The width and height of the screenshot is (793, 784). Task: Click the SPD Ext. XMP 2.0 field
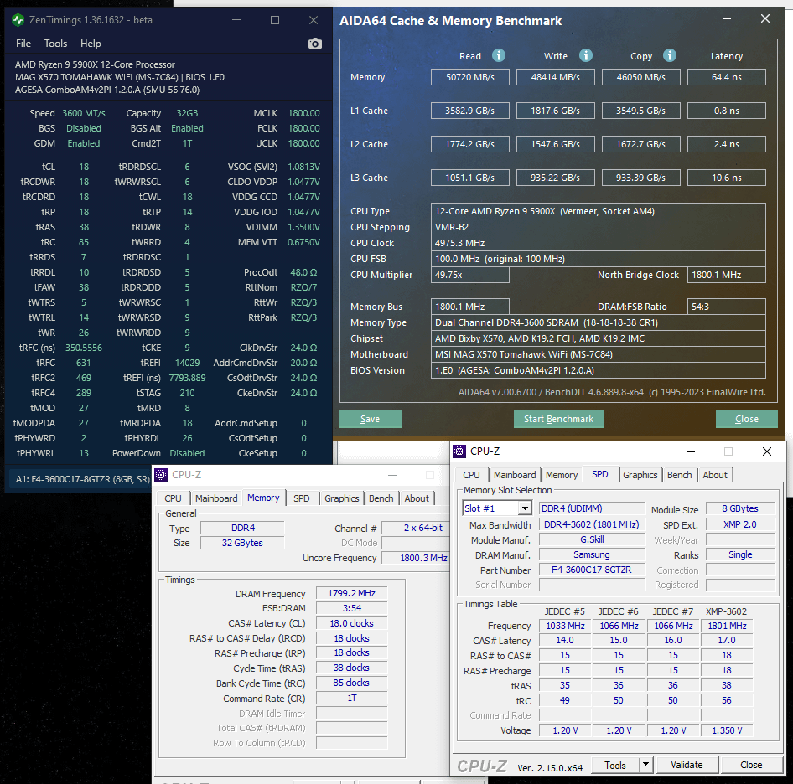(x=740, y=524)
